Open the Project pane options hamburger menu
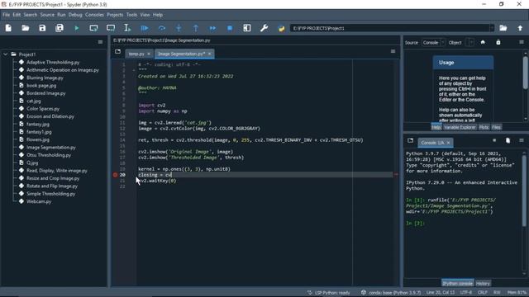The width and height of the screenshot is (529, 297). pos(100,42)
